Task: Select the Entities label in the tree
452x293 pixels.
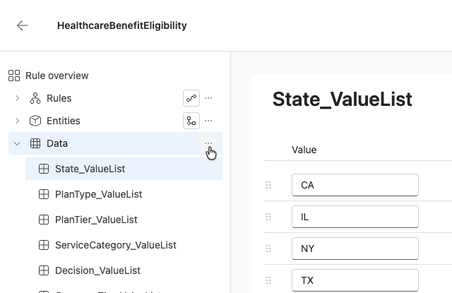Action: (64, 121)
